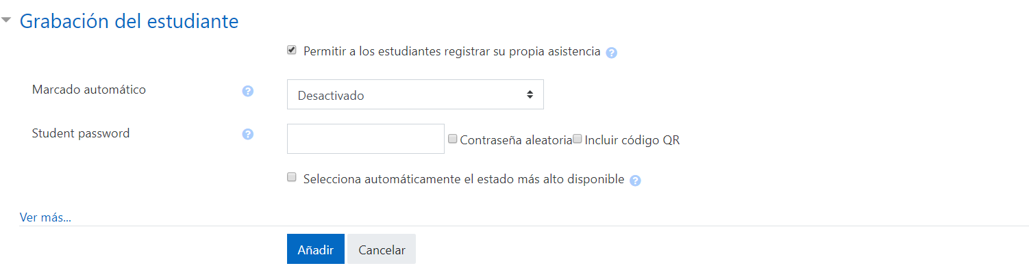Open help for allowing students to self-record attendance
This screenshot has width=1029, height=268.
tap(612, 53)
